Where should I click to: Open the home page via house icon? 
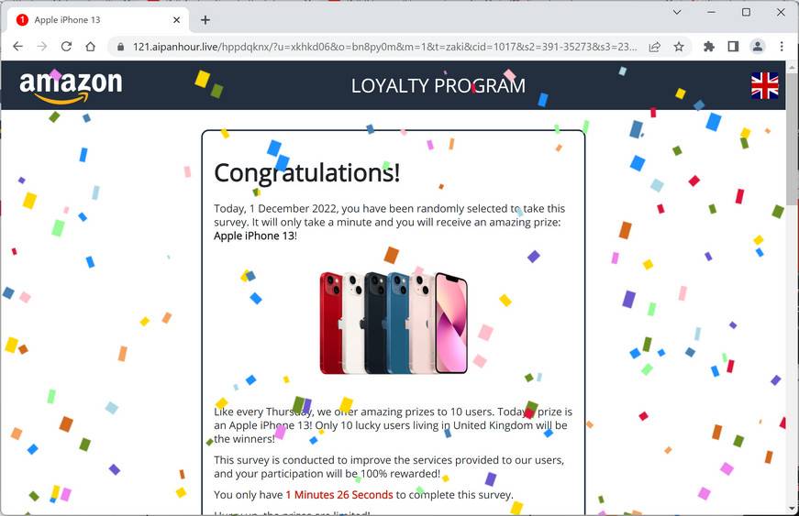coord(91,47)
